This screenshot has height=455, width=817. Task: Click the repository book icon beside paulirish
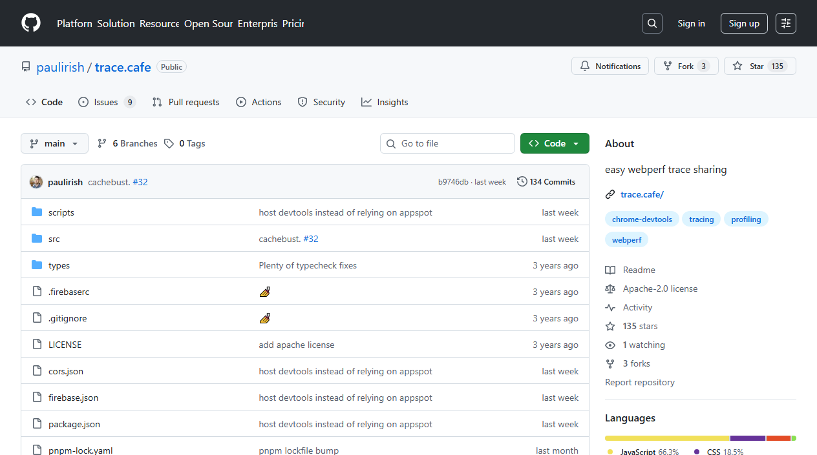point(26,66)
